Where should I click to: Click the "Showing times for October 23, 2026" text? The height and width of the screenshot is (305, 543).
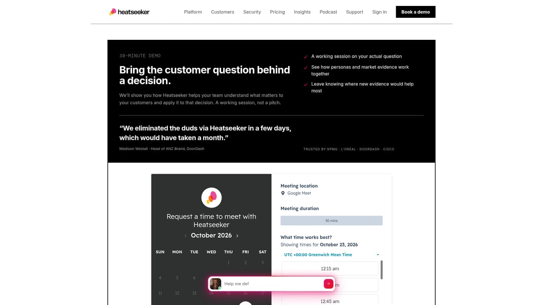(319, 245)
